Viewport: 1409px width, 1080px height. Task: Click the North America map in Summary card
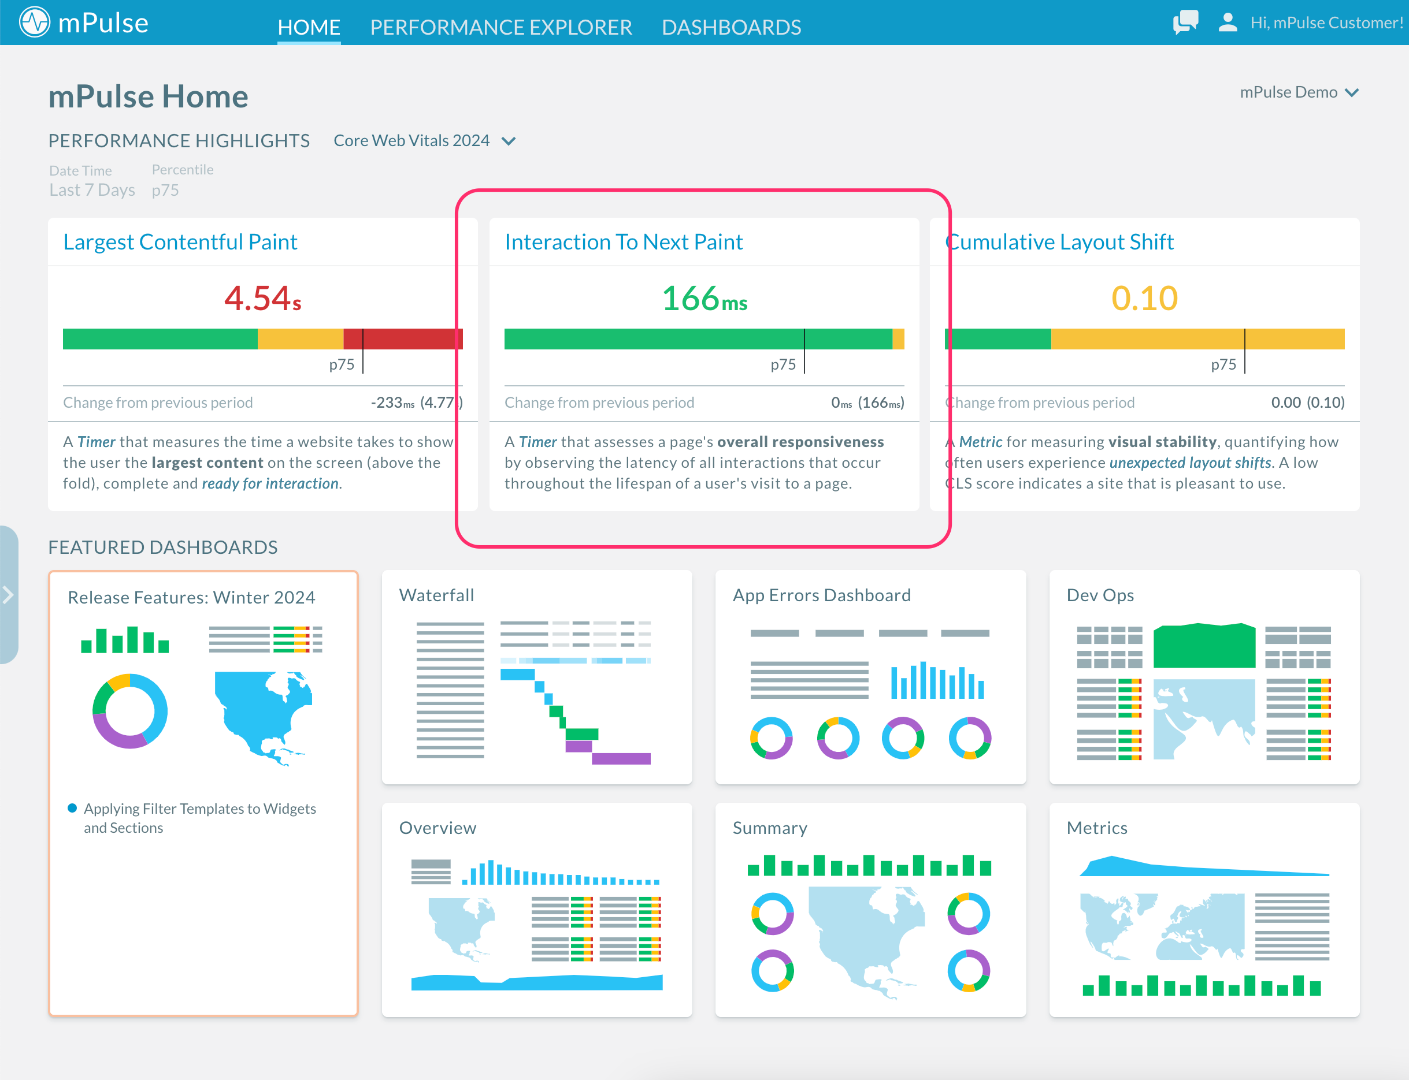866,943
